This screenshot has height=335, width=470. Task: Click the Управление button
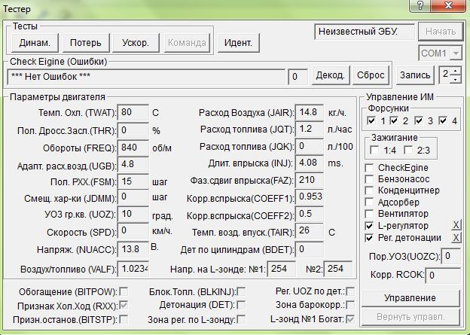coord(410,298)
